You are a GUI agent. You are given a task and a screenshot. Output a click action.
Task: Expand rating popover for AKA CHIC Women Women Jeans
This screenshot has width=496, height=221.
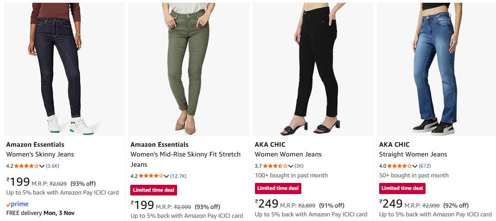coord(291,166)
